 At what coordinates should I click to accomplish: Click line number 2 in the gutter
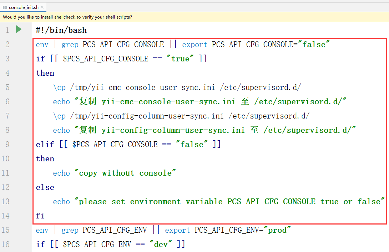click(7, 45)
